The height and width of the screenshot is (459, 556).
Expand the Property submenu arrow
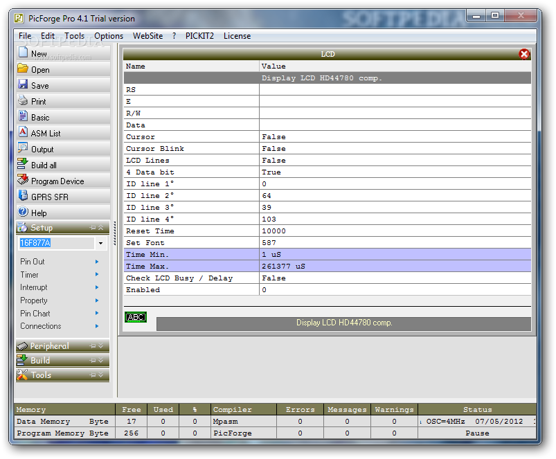point(97,300)
